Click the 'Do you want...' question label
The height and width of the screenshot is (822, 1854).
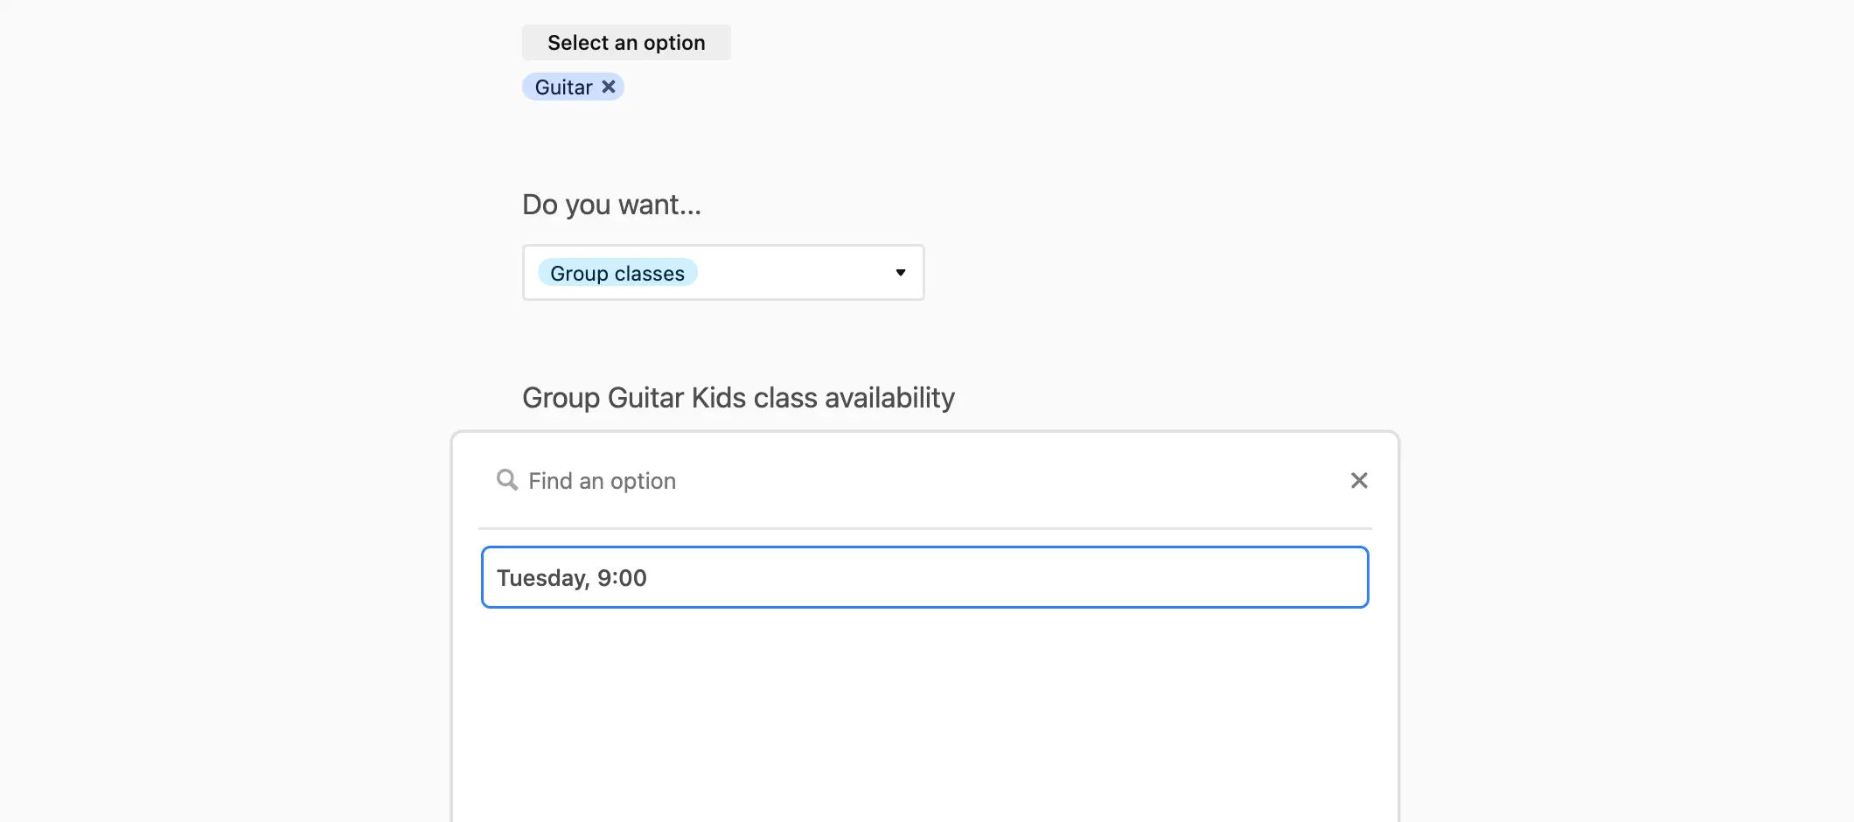pos(611,205)
